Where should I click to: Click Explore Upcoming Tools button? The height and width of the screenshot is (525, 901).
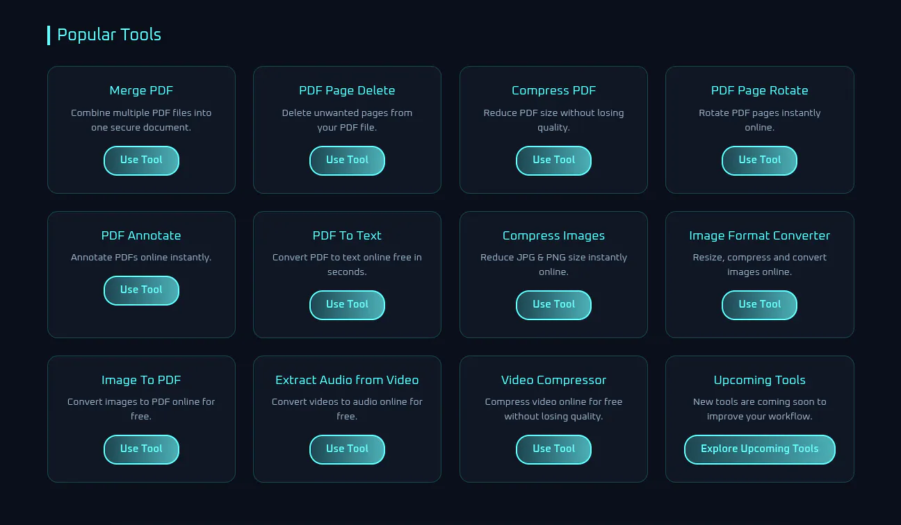(759, 449)
